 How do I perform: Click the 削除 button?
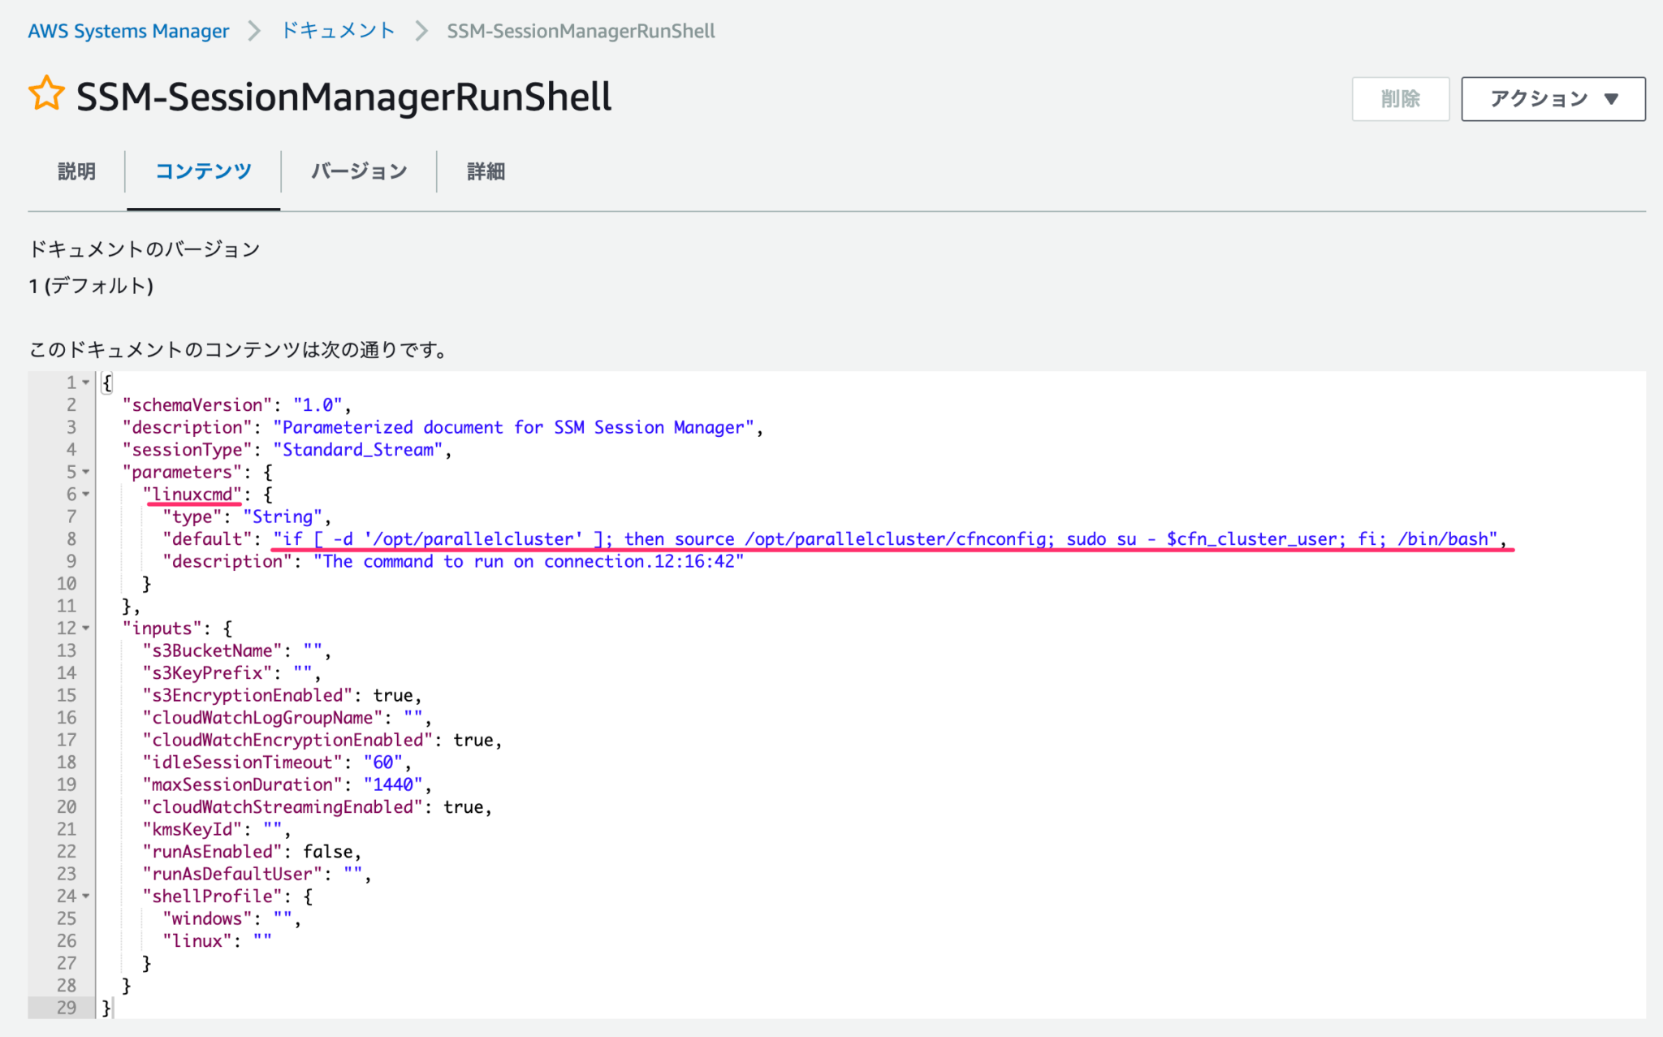1401,98
